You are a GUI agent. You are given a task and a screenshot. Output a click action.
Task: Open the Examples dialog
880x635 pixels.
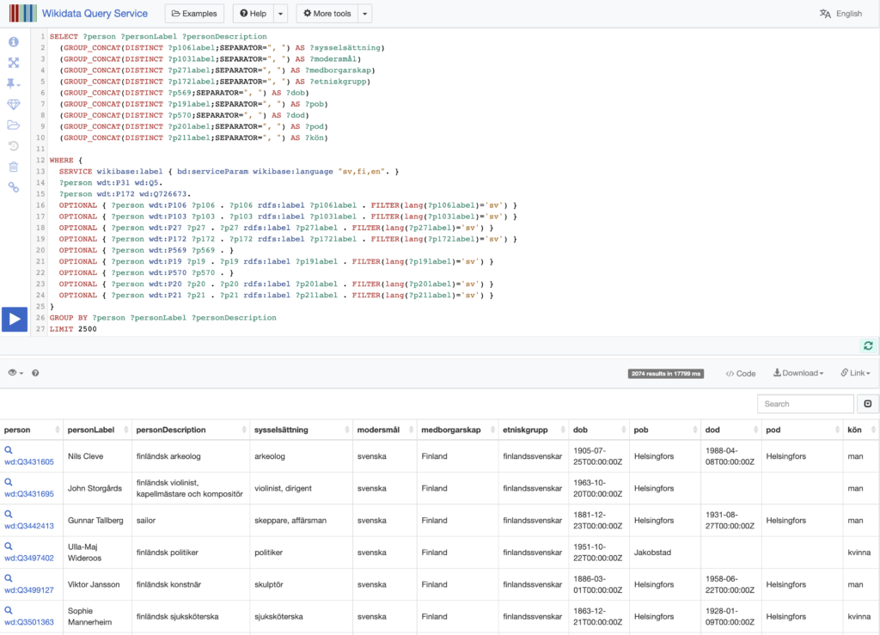(x=194, y=14)
